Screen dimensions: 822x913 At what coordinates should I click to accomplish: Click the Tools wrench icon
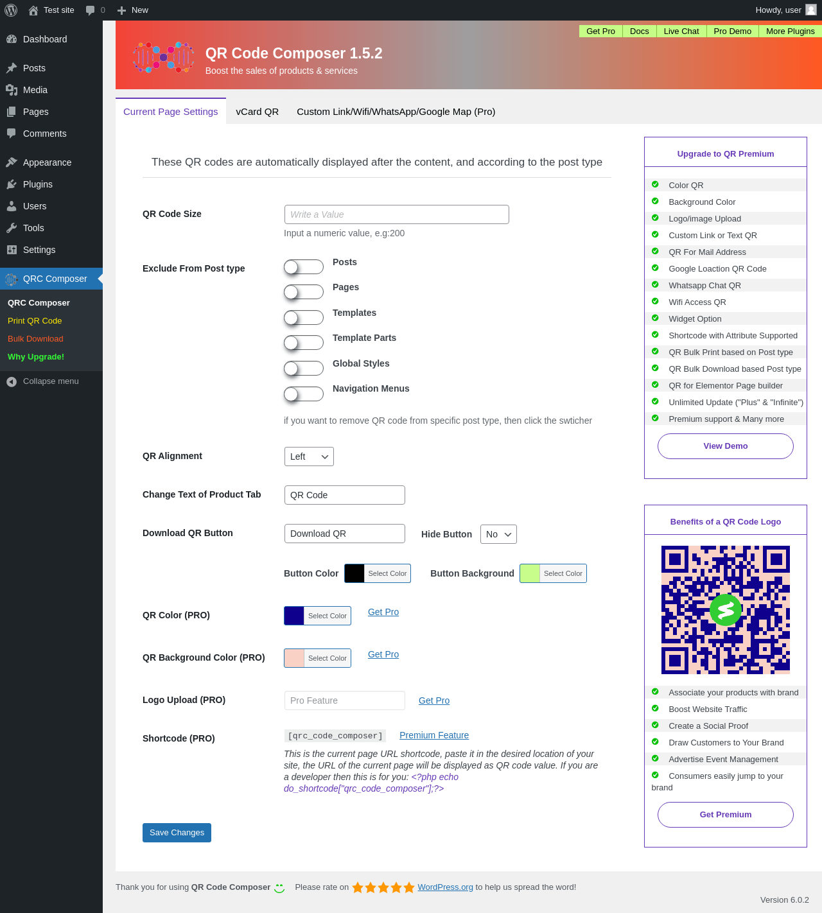coord(12,228)
